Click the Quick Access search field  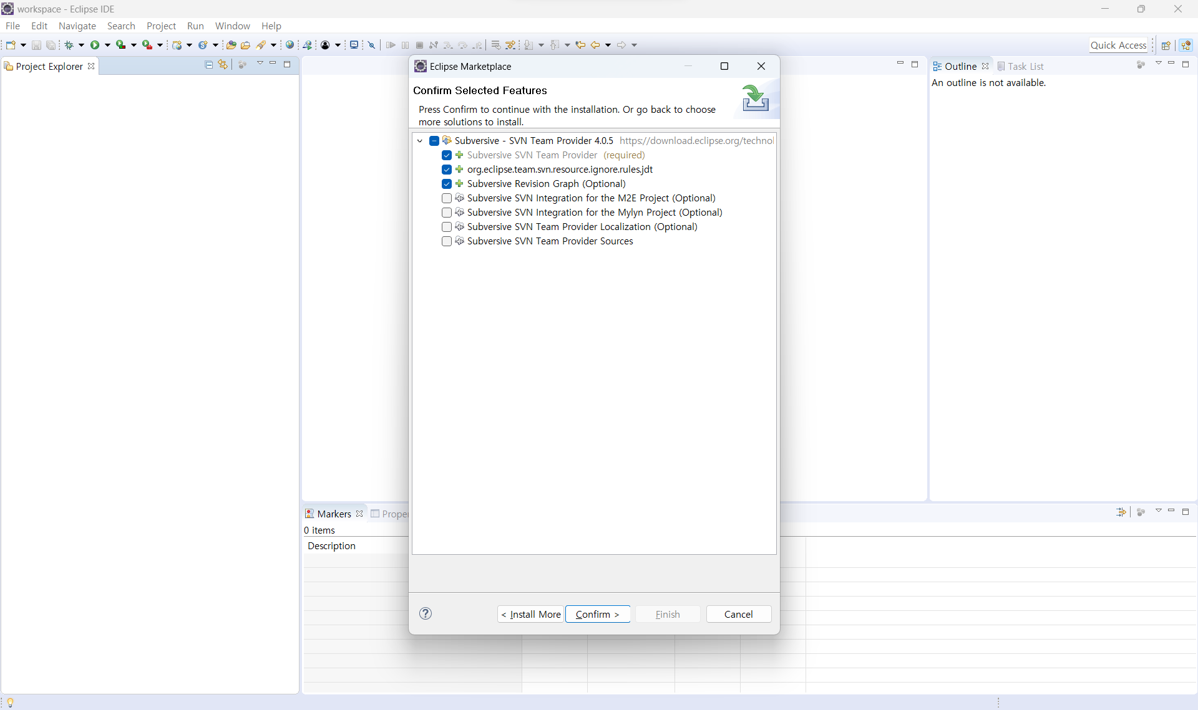click(1118, 45)
